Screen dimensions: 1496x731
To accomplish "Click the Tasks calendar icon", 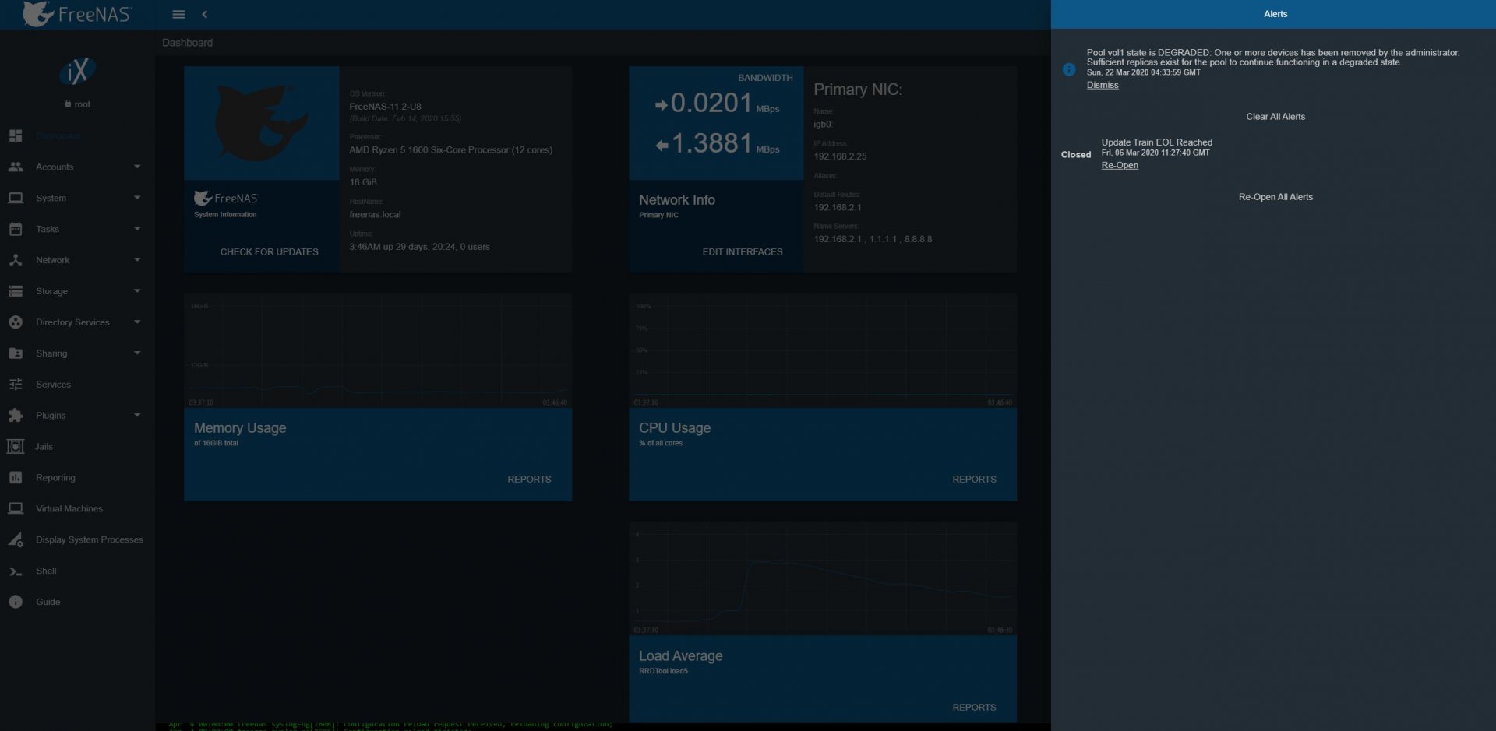I will coord(16,229).
